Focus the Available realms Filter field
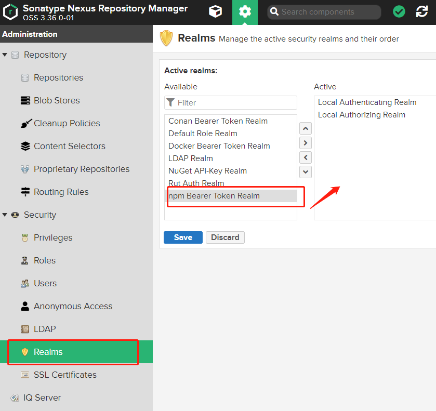This screenshot has width=436, height=411. point(231,102)
